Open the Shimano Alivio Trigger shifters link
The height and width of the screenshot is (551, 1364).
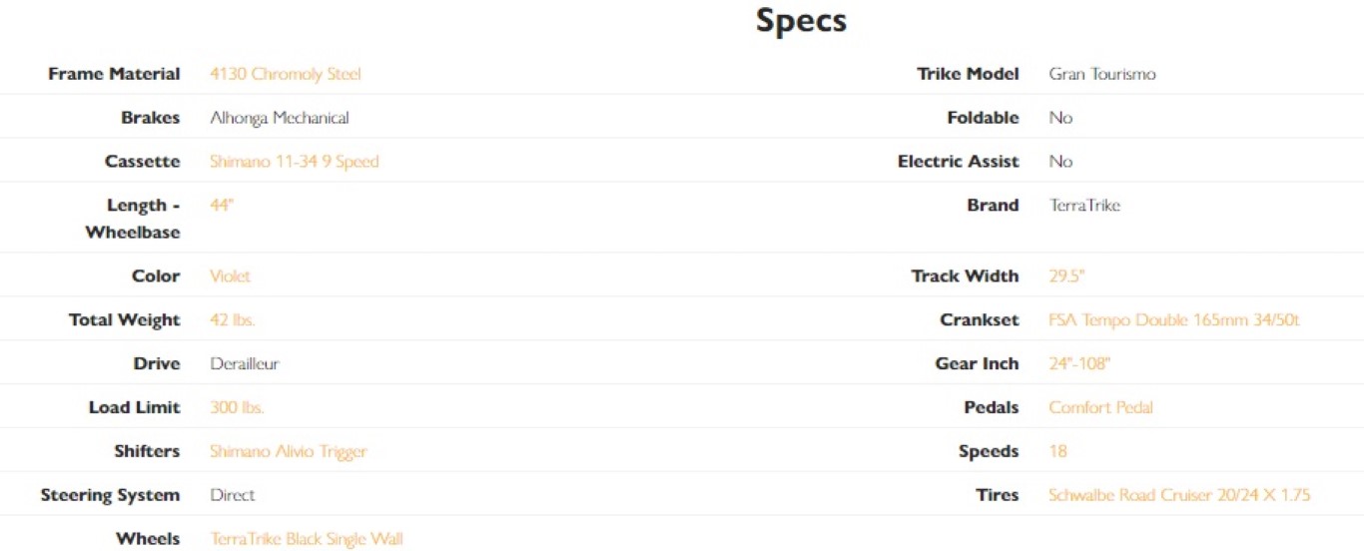coord(288,451)
